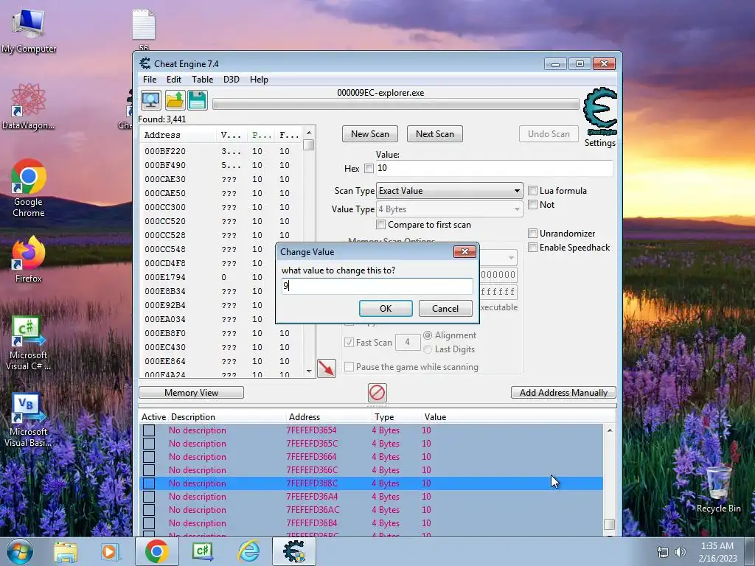755x566 pixels.
Task: Open the Help menu
Action: click(x=259, y=80)
